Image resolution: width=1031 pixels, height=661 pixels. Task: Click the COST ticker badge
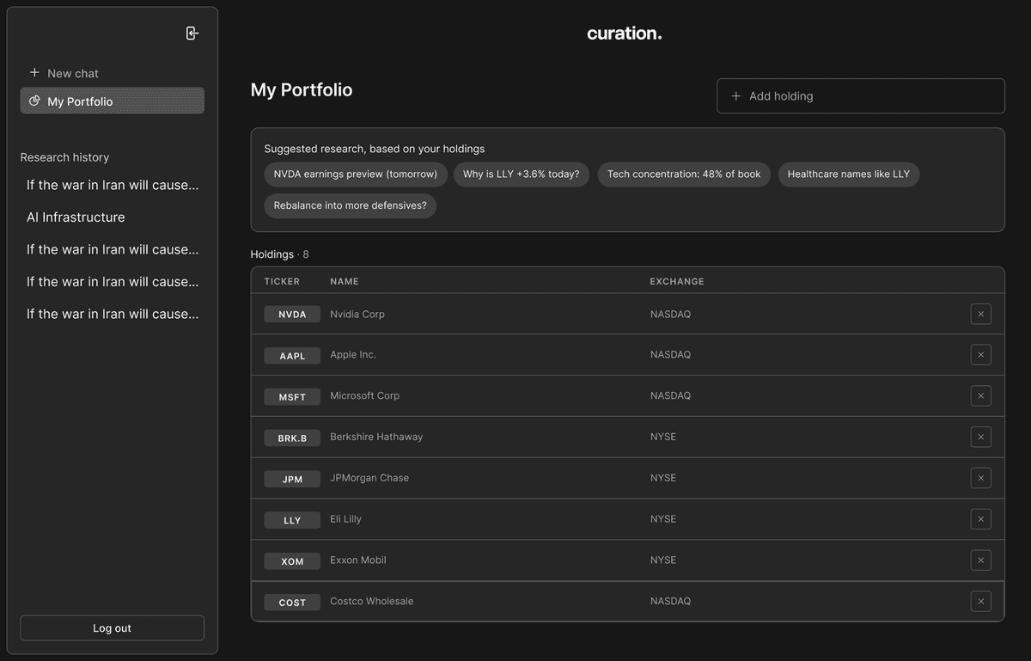[292, 603]
